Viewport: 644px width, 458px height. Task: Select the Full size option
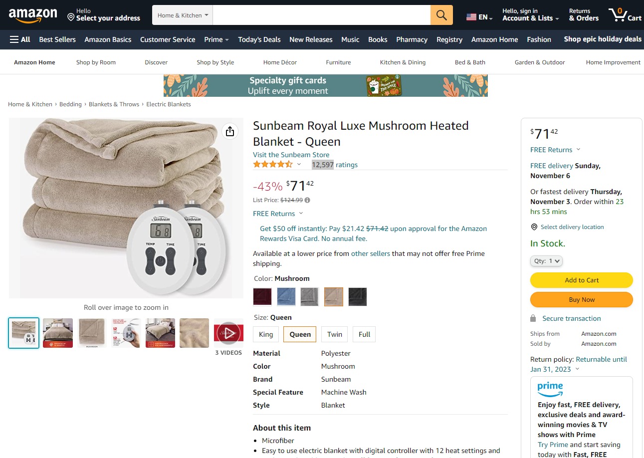(x=364, y=334)
